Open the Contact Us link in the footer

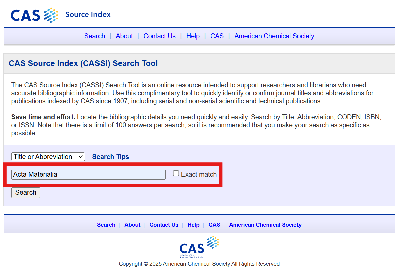[164, 225]
